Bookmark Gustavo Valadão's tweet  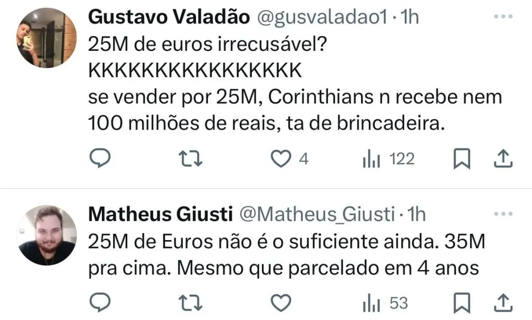(461, 160)
